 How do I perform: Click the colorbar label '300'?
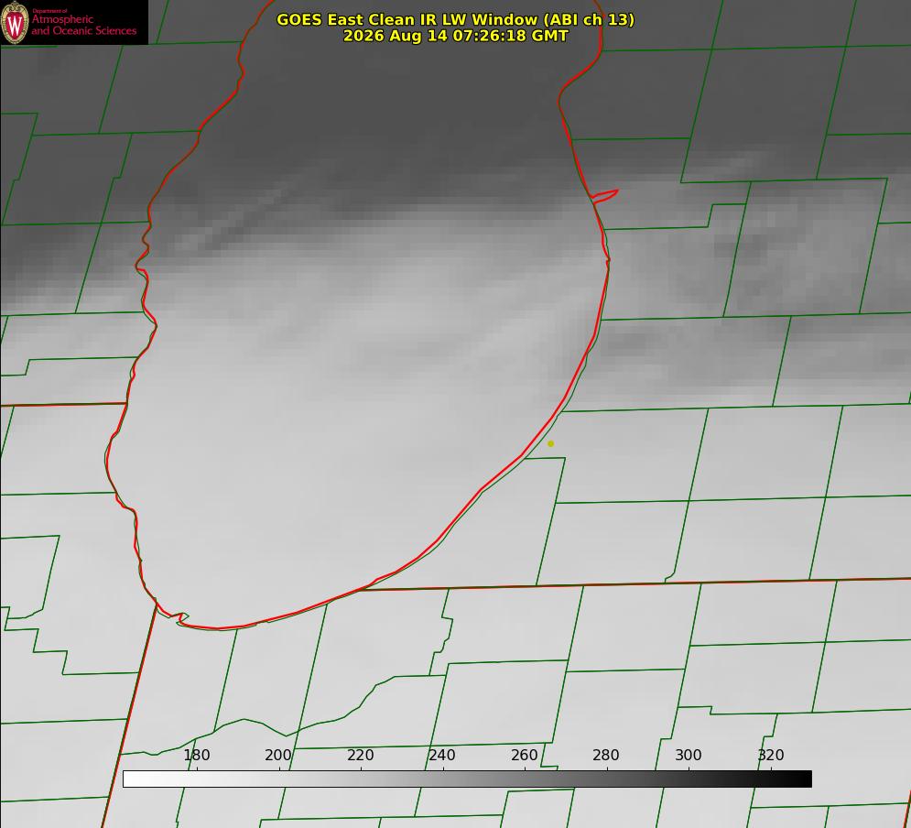click(689, 755)
